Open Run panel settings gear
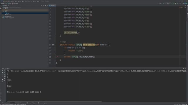The width and height of the screenshot is (188, 105). pos(184,68)
